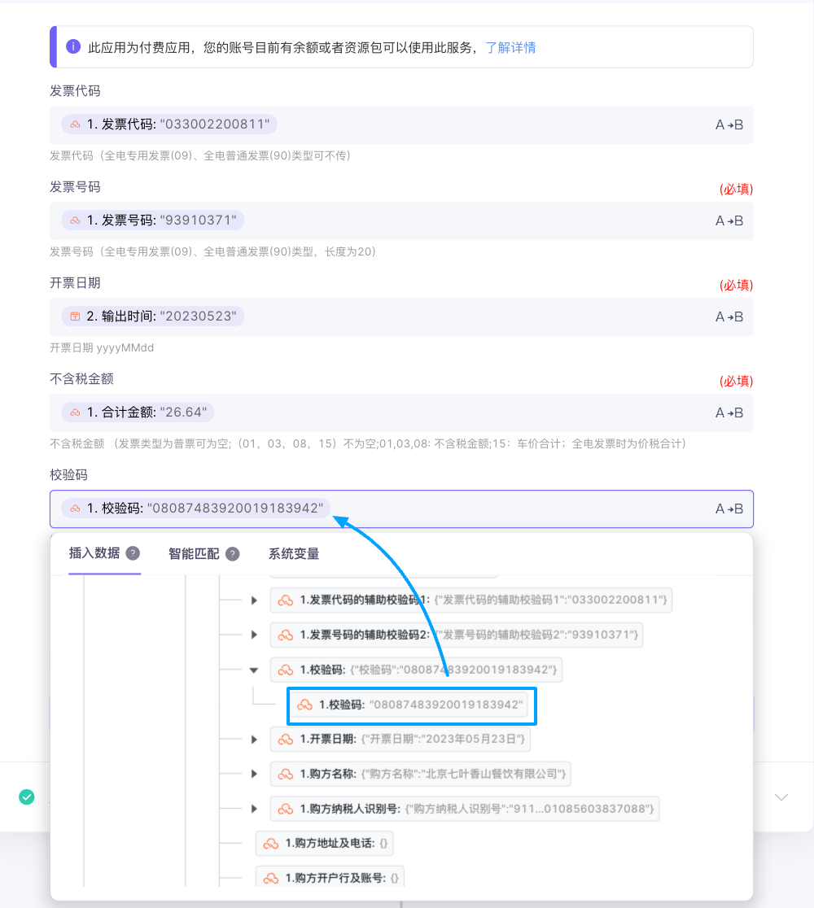
Task: Select the 发票号码 "93910371" tag
Action: pyautogui.click(x=153, y=220)
